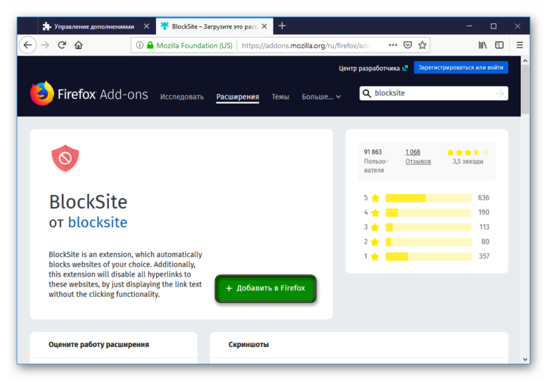Viewport: 547px width, 381px height.
Task: Filter reviews by 1 star bar
Action: click(428, 257)
